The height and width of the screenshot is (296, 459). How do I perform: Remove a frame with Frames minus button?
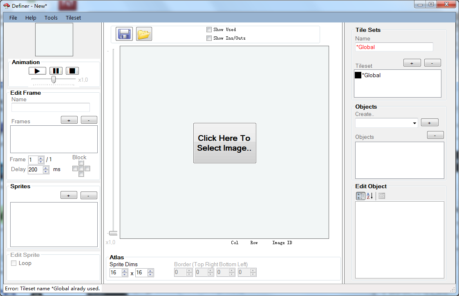tap(89, 120)
